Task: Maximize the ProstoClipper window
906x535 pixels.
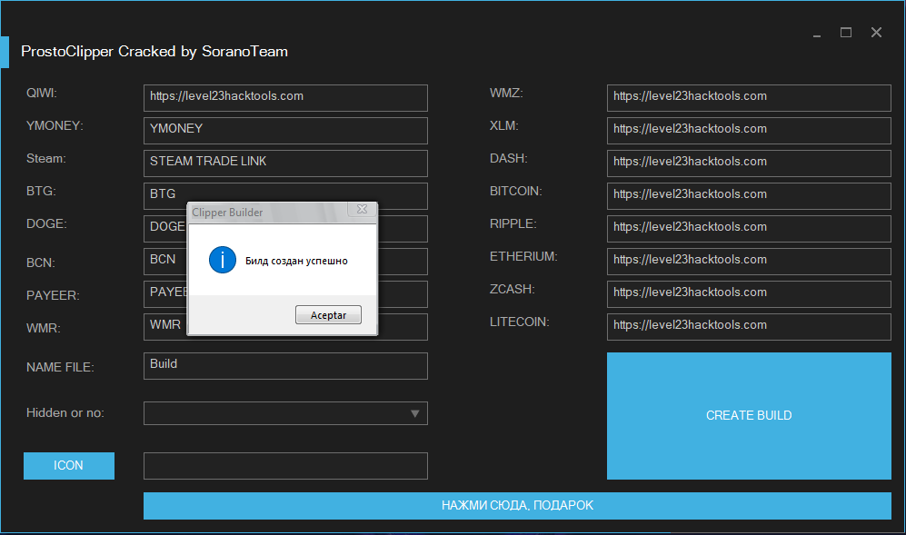Action: pyautogui.click(x=846, y=33)
